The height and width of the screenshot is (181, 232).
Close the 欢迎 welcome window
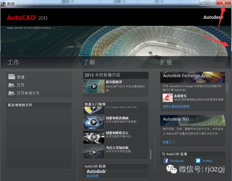[x=223, y=3]
